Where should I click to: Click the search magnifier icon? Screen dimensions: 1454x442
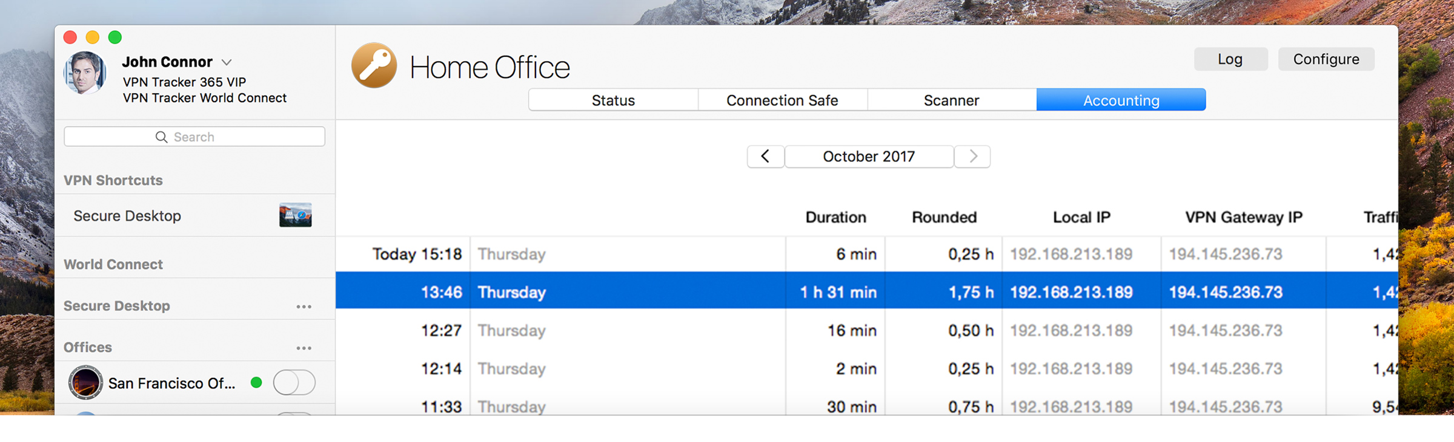click(161, 137)
